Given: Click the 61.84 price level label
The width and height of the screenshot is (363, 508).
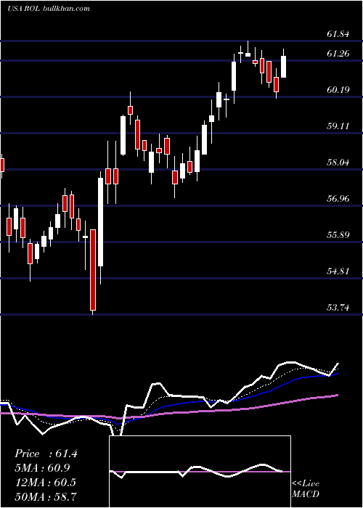Looking at the screenshot, I should coord(338,34).
